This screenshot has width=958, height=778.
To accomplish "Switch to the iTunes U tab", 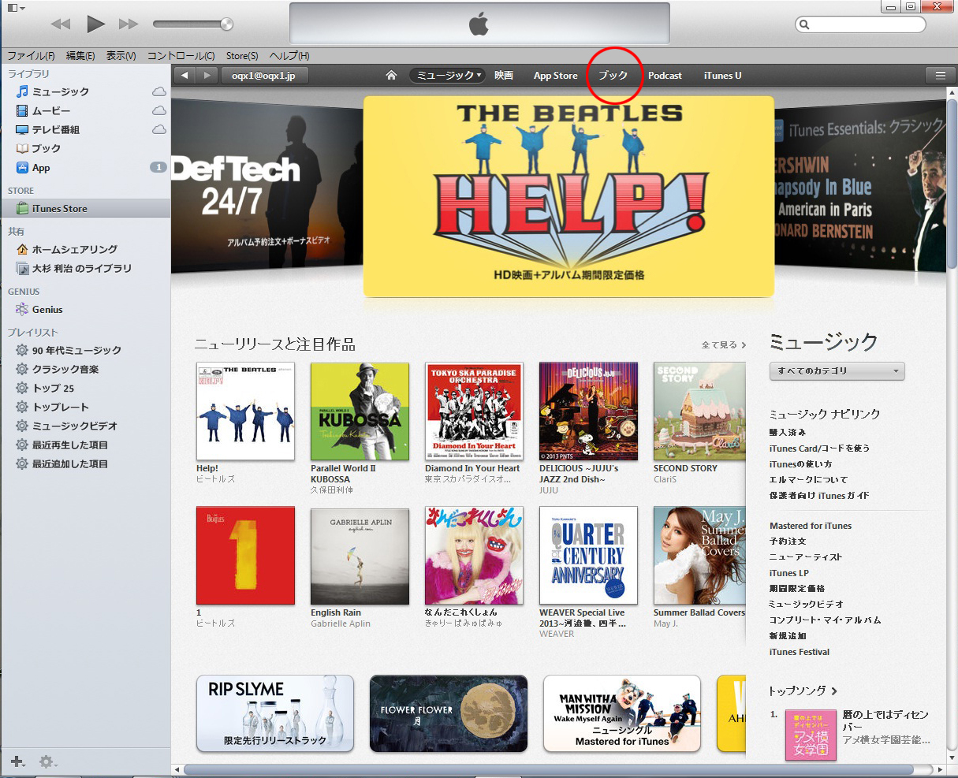I will 723,76.
